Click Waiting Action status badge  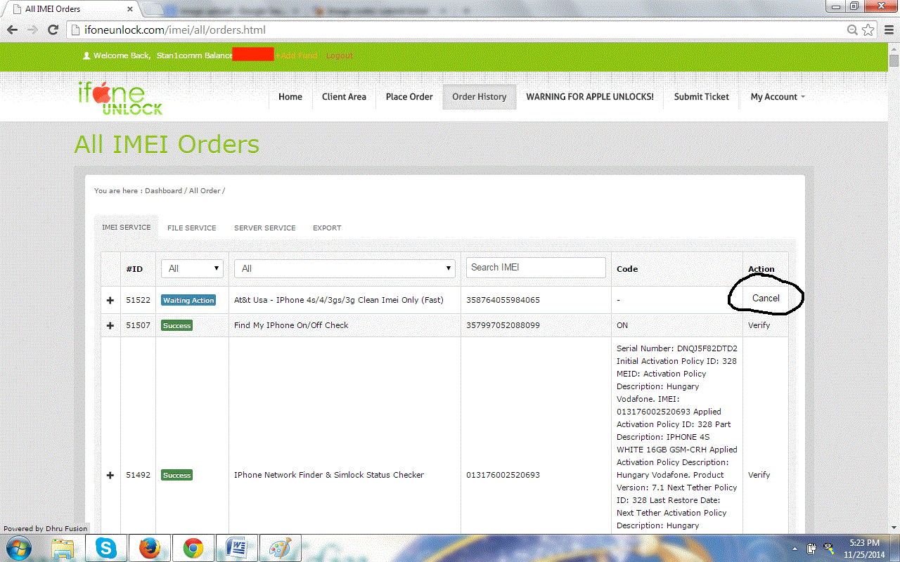point(188,300)
